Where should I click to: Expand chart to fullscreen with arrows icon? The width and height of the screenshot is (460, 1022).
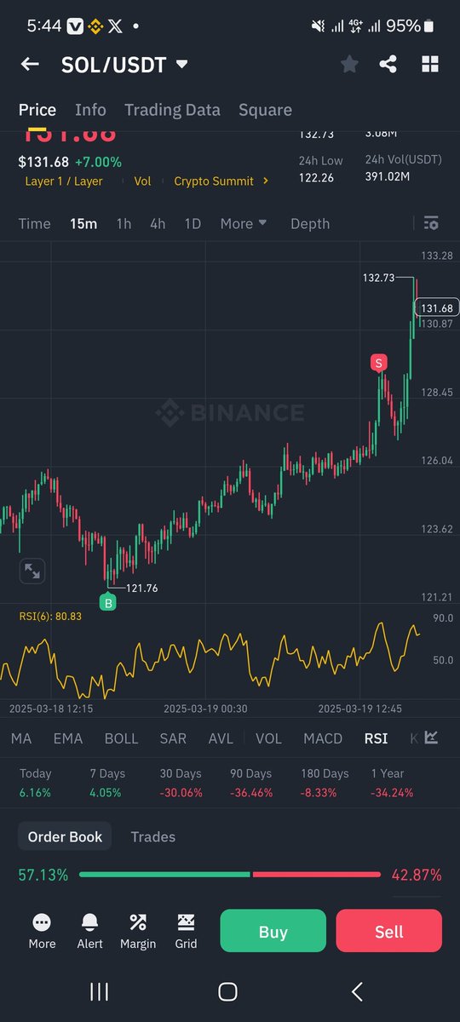click(x=32, y=571)
